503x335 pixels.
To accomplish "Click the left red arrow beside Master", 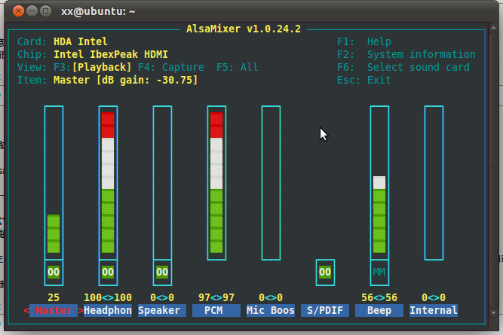I will pyautogui.click(x=26, y=310).
